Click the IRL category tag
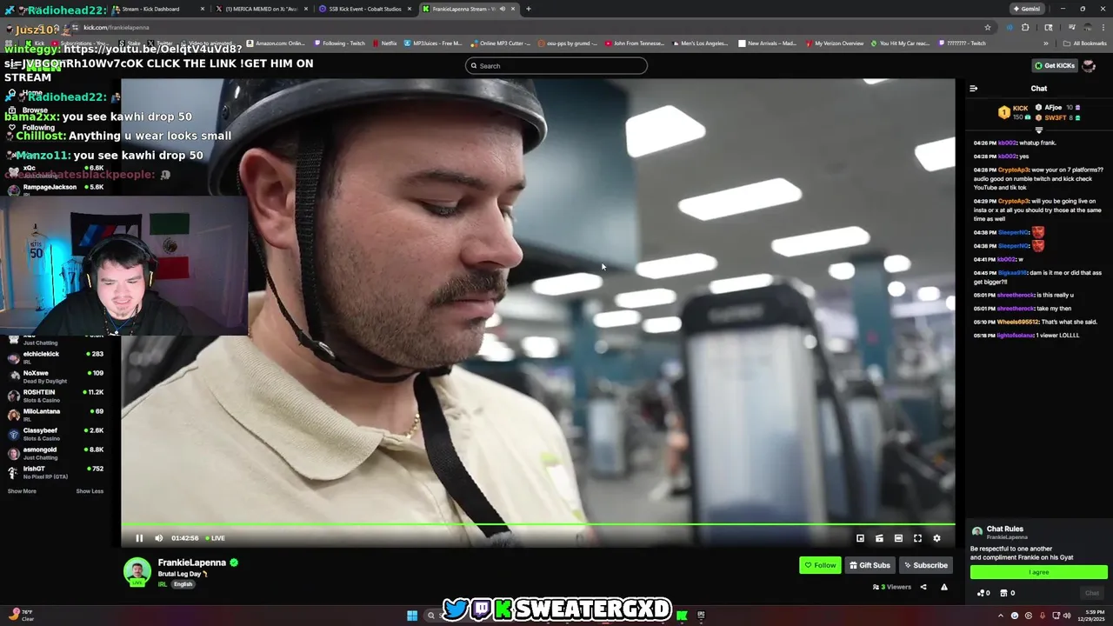1113x626 pixels. (163, 584)
